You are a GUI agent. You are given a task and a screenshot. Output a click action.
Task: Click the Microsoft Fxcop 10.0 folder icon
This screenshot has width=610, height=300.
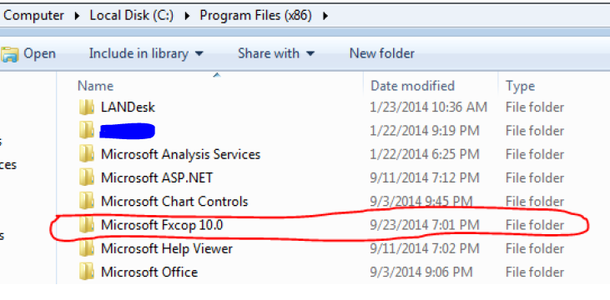click(86, 225)
